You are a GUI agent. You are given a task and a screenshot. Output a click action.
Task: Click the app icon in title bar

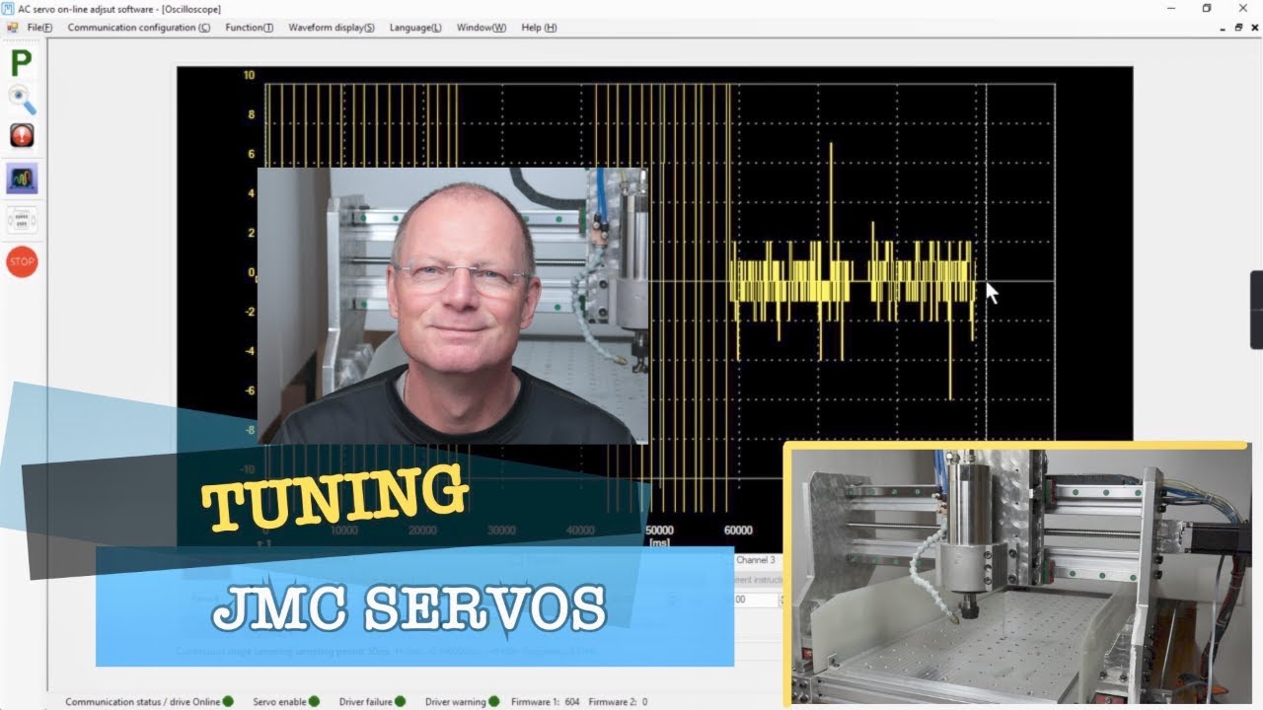9,9
